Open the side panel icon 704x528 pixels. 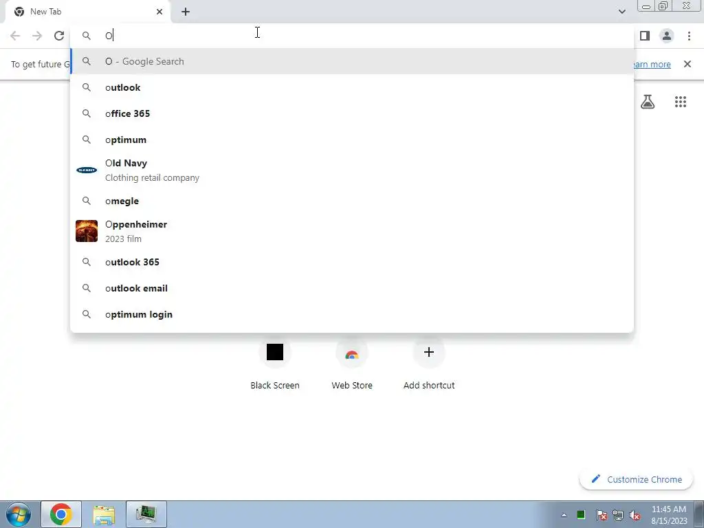point(645,36)
